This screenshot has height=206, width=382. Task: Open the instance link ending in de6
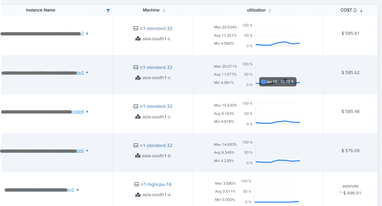tap(80, 151)
